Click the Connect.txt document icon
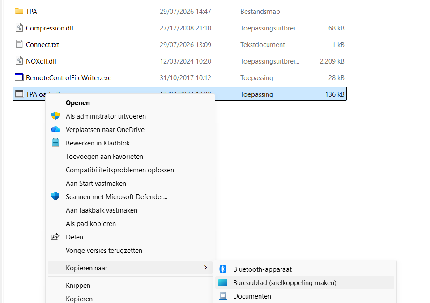430x303 pixels. tap(19, 44)
